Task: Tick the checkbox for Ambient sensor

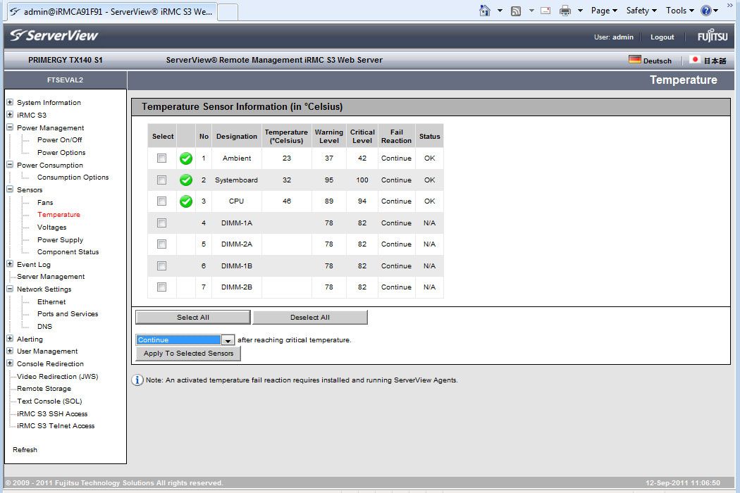Action: (x=161, y=158)
